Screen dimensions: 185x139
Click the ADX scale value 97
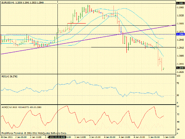[x=178, y=106]
